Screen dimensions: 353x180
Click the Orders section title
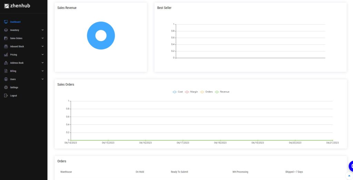[x=62, y=161]
